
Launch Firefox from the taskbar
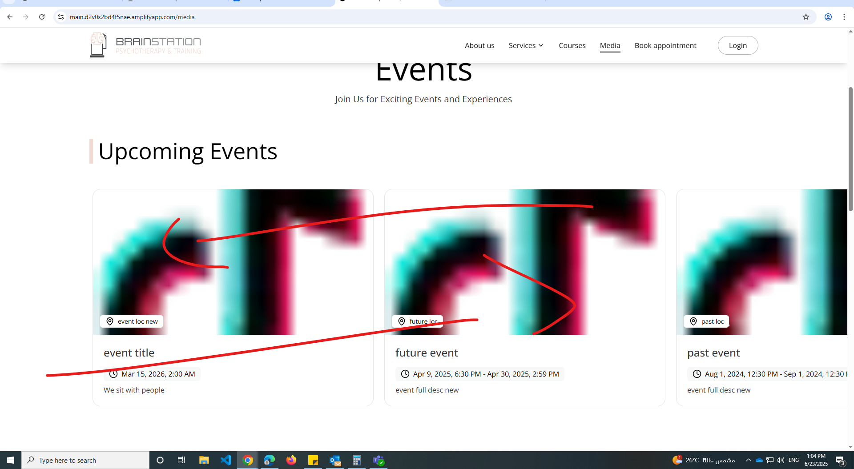pos(291,460)
